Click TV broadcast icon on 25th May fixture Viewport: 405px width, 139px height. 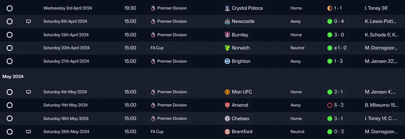pyautogui.click(x=28, y=132)
